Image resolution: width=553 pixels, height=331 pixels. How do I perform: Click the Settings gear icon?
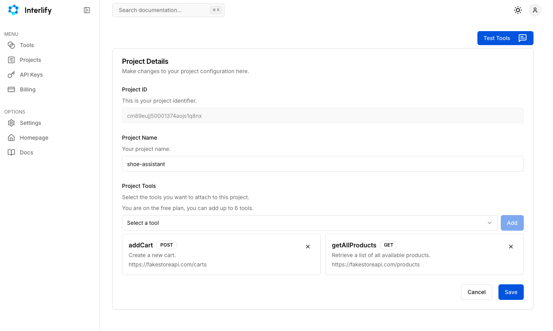coord(11,123)
